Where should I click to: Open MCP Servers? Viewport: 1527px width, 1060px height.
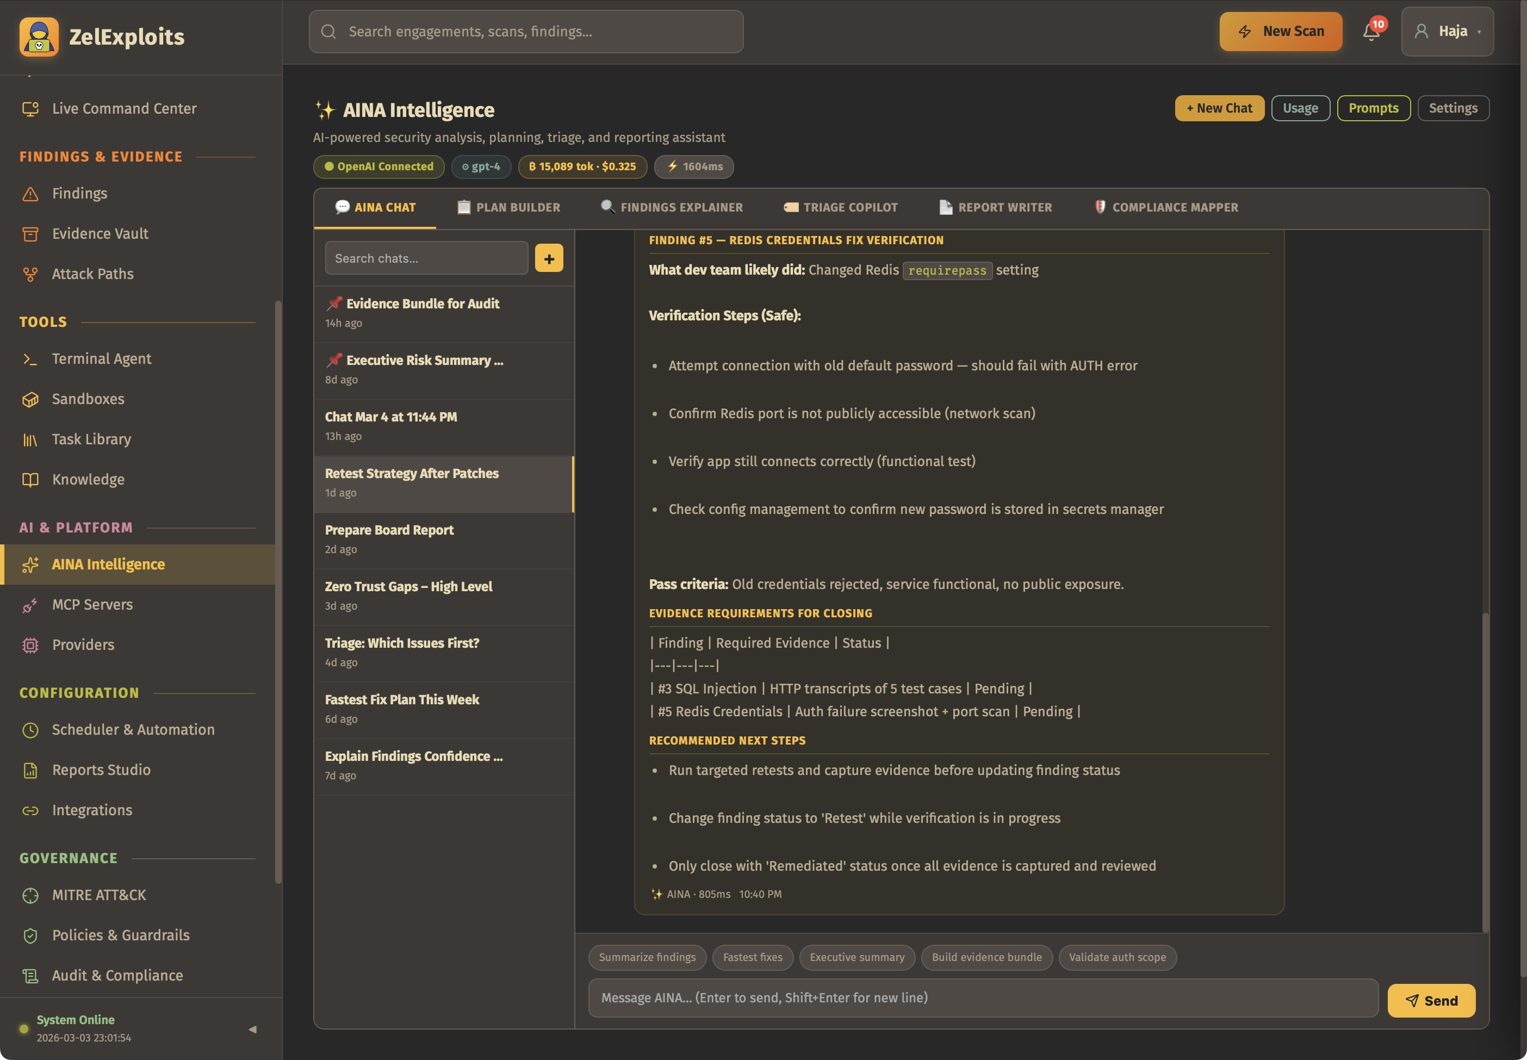pos(92,604)
